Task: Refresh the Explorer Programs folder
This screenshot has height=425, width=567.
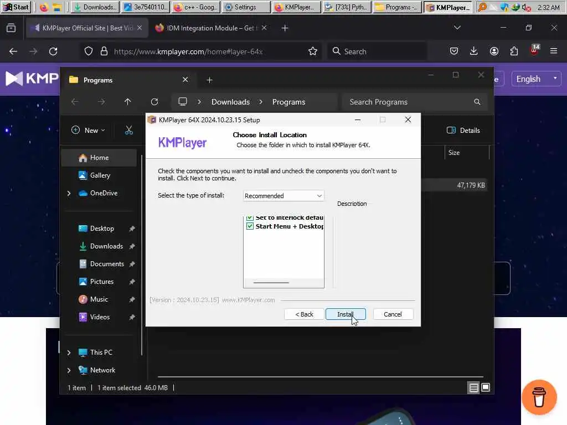Action: [154, 102]
